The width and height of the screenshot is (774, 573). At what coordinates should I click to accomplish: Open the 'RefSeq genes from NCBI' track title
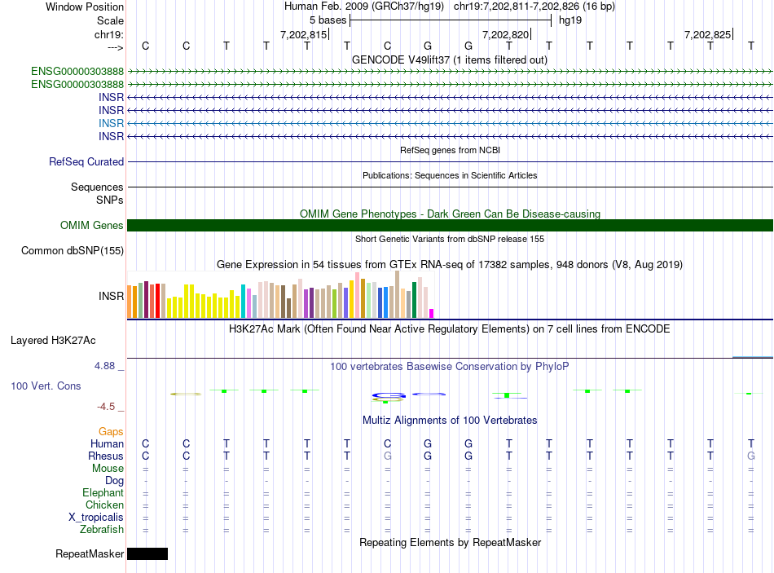[450, 150]
